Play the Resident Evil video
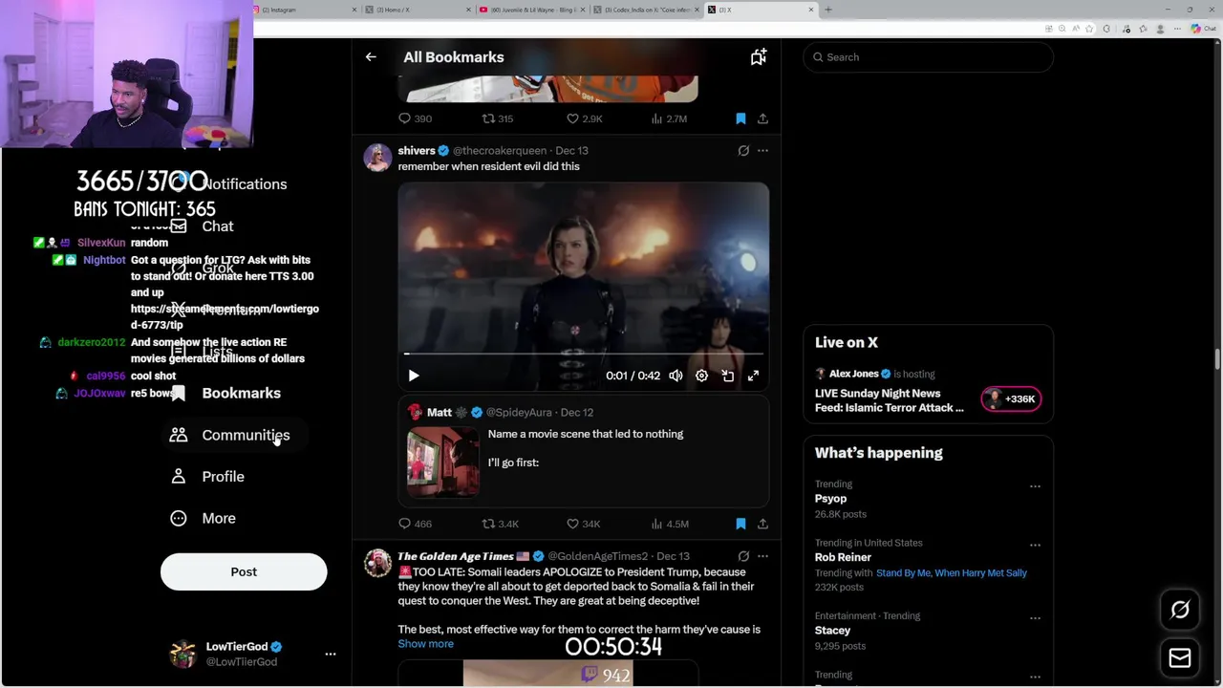1223x688 pixels. point(414,376)
